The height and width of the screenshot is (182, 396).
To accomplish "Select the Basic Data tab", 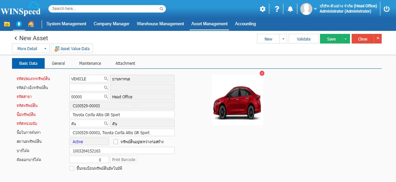I will 28,63.
